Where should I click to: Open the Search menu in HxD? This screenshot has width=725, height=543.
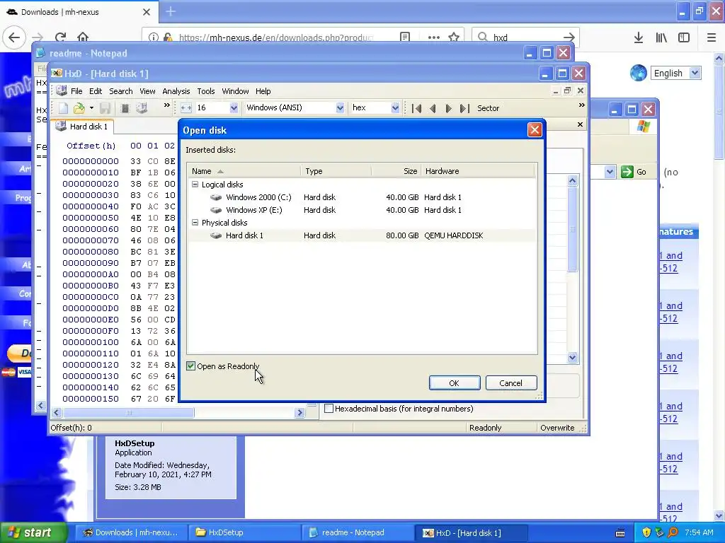[x=120, y=91]
